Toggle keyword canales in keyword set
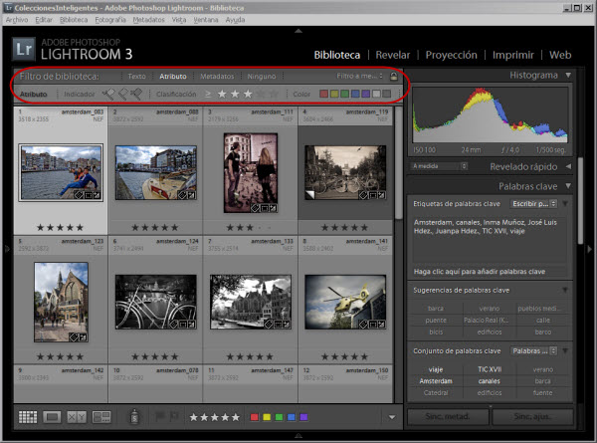Image resolution: width=597 pixels, height=443 pixels. pos(490,381)
